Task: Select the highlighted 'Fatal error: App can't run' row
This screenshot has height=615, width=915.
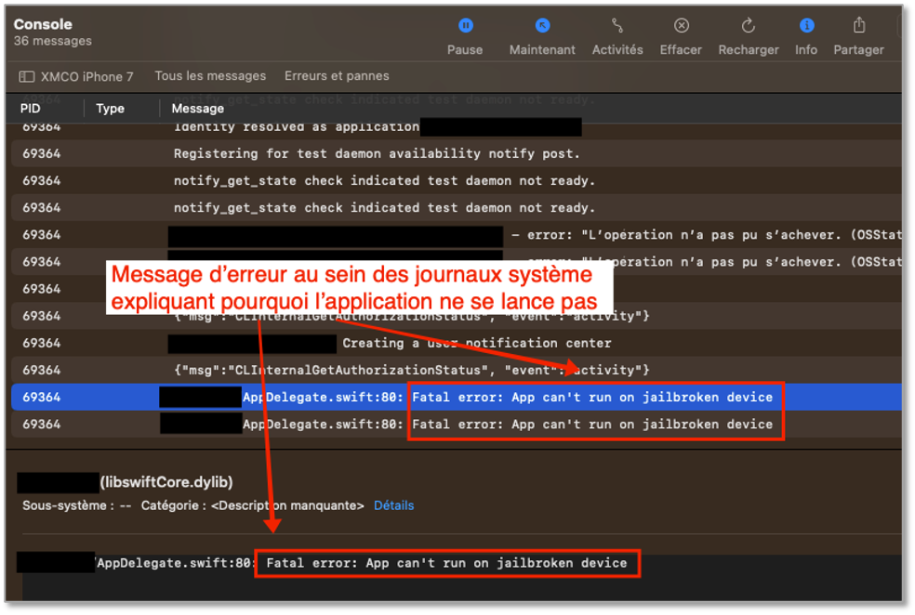Action: 457,397
